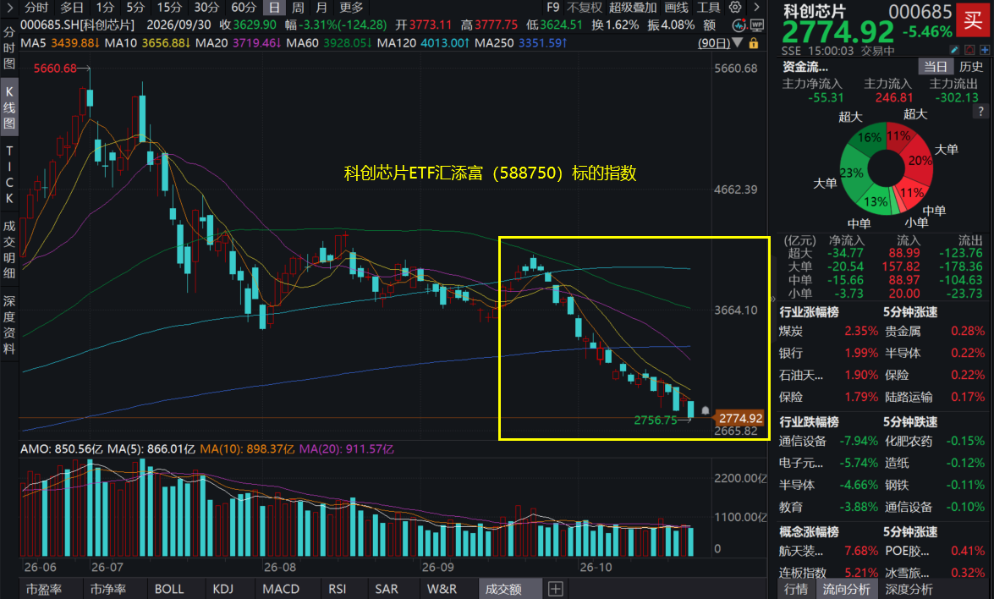Screen dimensions: 994x599
Task: Switch to the KDJ indicator tab
Action: click(x=223, y=589)
